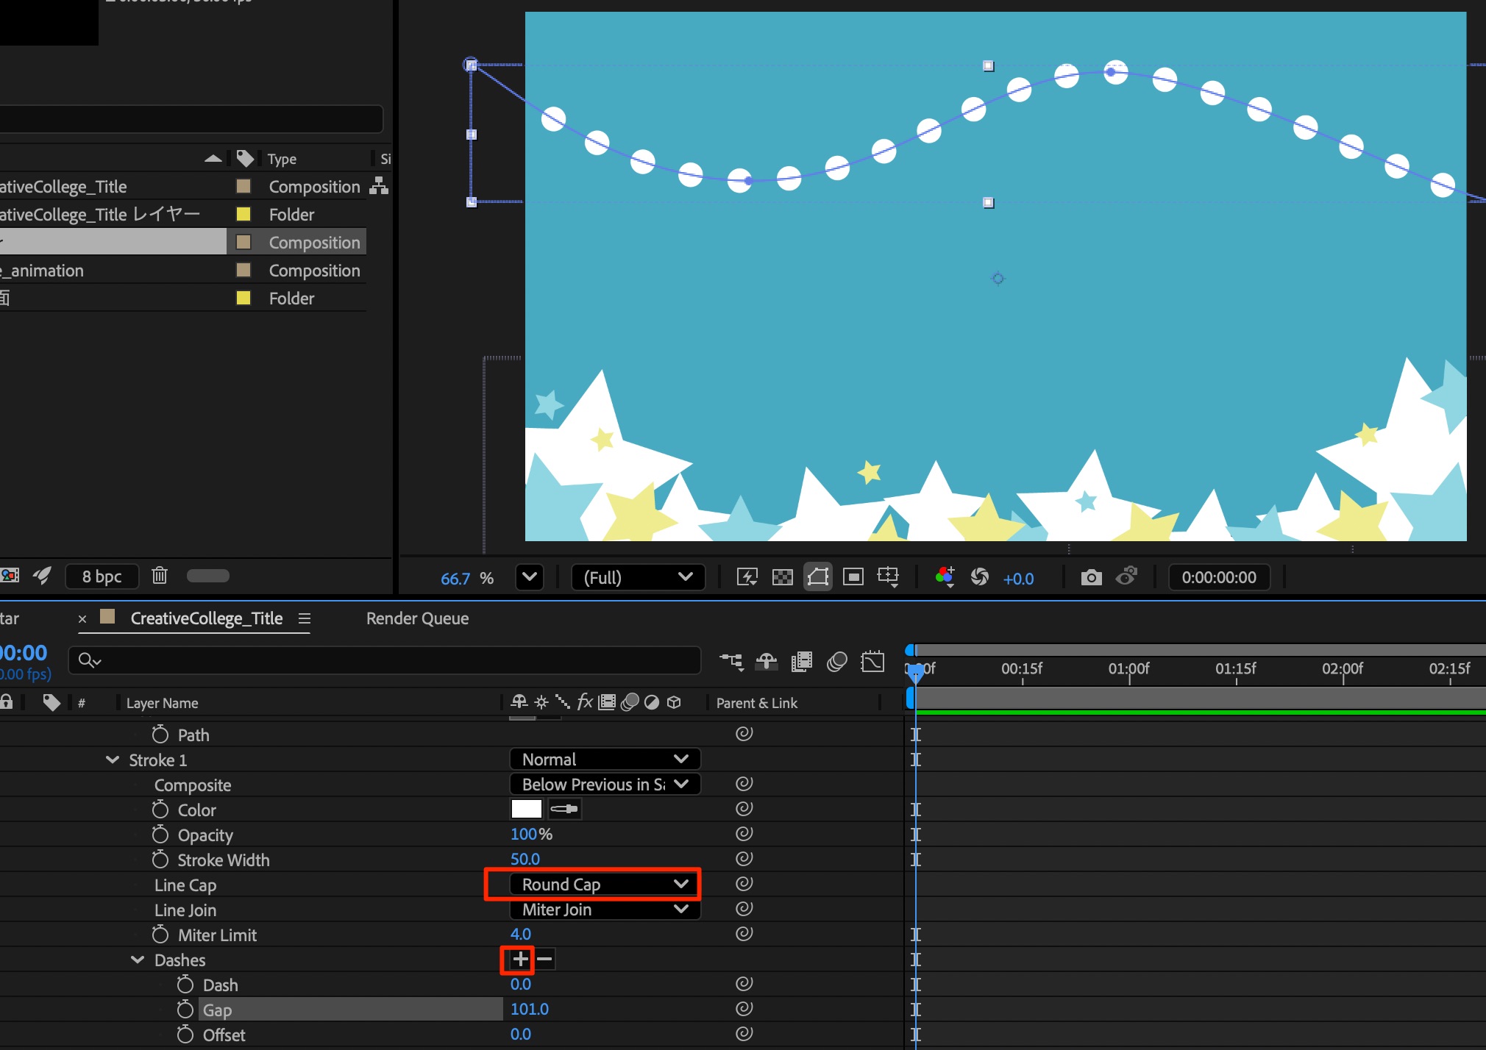Click the white Stroke Color swatch
The image size is (1486, 1050).
pos(526,810)
